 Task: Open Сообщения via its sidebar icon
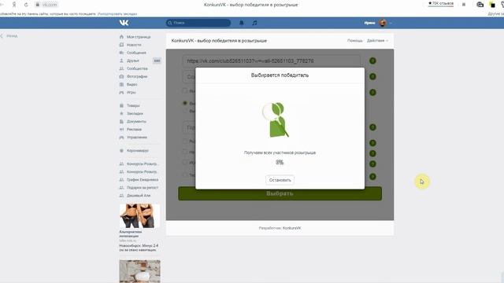(x=121, y=53)
